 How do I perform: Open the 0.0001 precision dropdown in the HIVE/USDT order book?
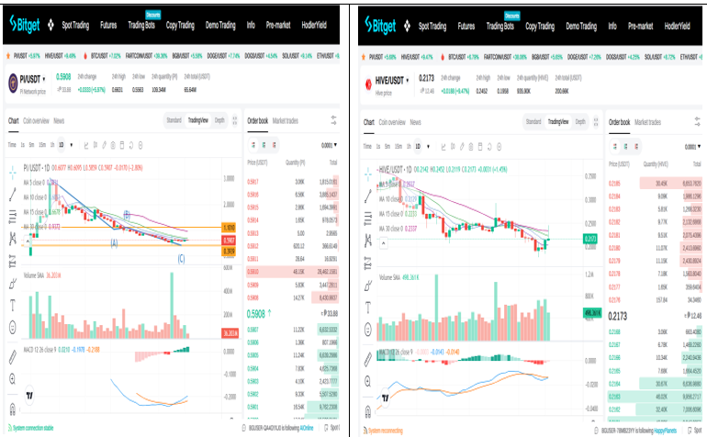click(x=692, y=146)
